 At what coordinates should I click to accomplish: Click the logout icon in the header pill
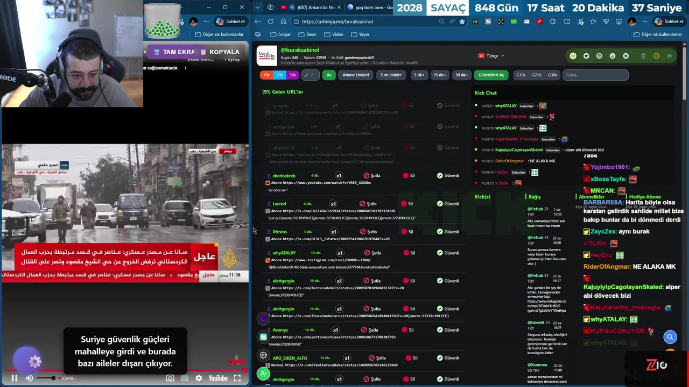pos(670,56)
